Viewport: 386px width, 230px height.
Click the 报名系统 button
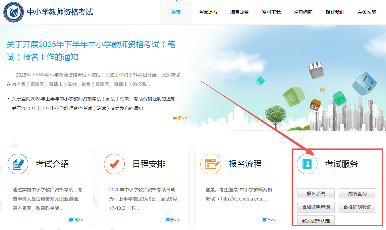(316, 194)
